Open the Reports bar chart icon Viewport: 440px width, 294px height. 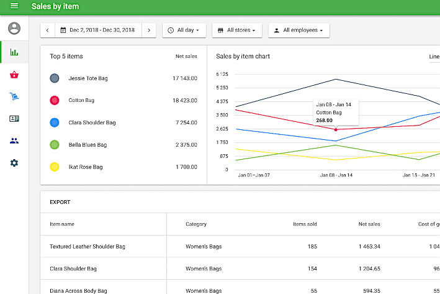click(x=14, y=52)
